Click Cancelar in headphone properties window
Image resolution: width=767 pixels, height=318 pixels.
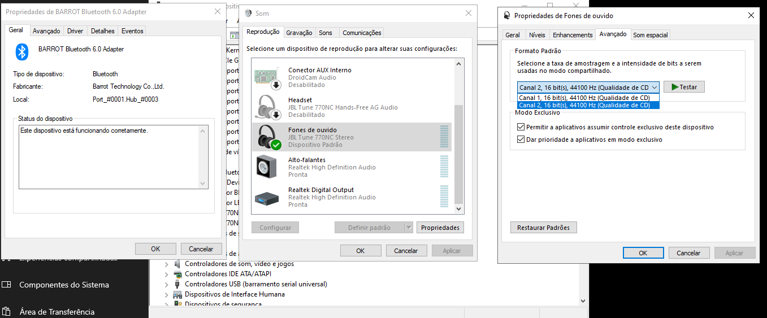tap(689, 253)
